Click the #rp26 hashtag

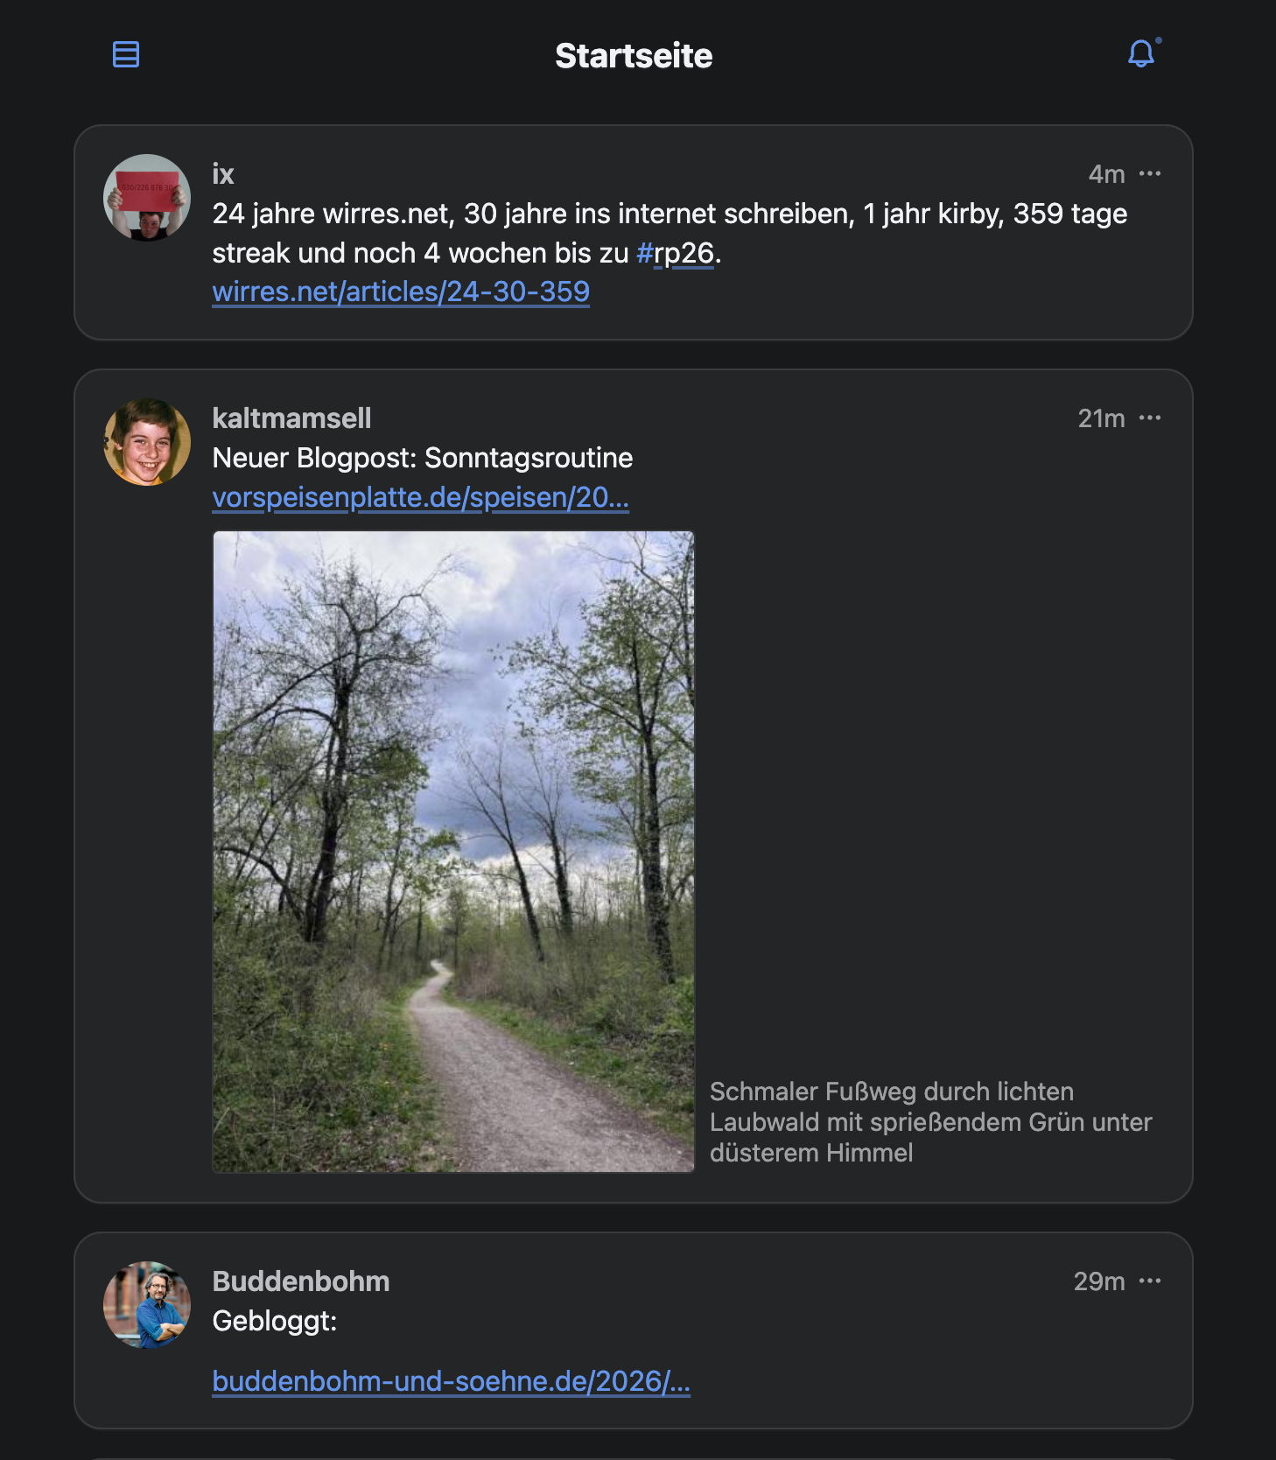click(675, 253)
